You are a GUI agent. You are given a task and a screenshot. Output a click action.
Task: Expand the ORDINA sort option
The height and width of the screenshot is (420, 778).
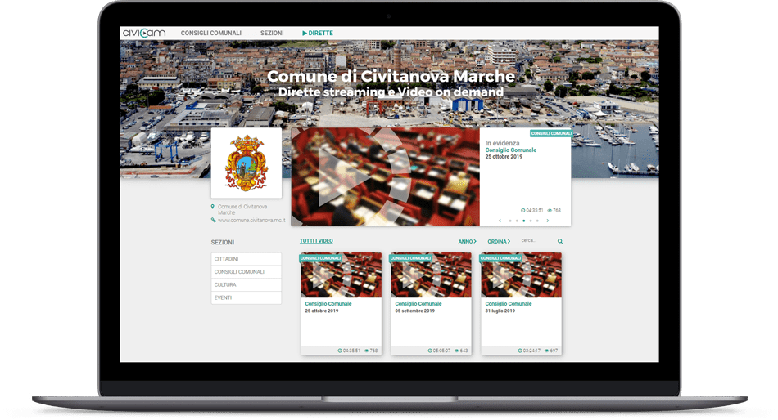pos(499,242)
